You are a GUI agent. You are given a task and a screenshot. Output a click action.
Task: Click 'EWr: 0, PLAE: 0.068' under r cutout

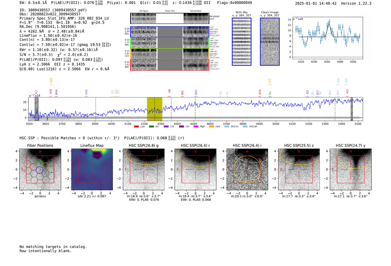tap(196, 200)
